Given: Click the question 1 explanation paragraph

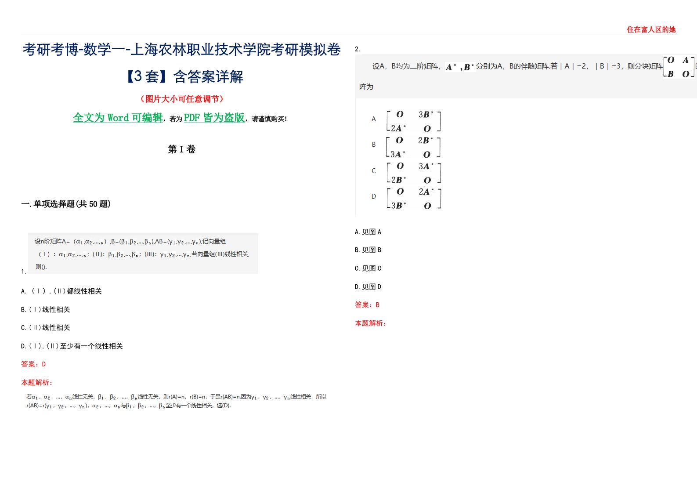Looking at the screenshot, I should pyautogui.click(x=176, y=401).
